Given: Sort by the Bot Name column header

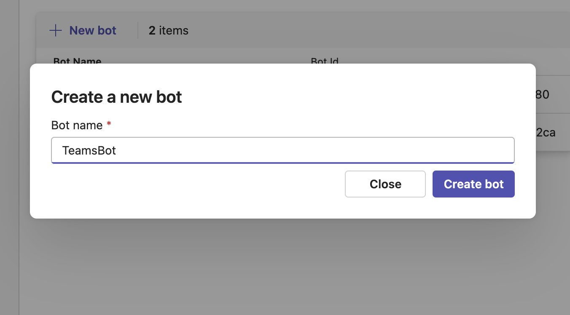Looking at the screenshot, I should (x=78, y=61).
